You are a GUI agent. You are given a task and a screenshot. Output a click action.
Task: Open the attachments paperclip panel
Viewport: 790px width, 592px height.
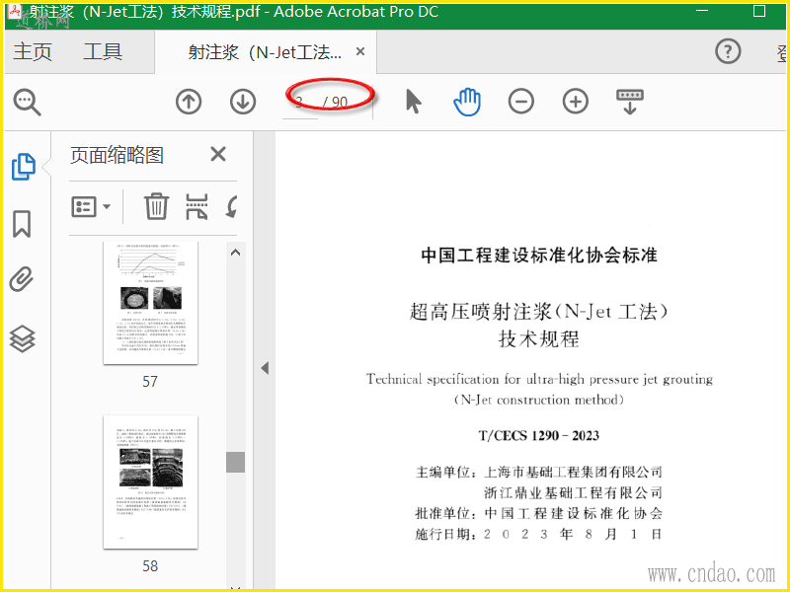pyautogui.click(x=22, y=280)
